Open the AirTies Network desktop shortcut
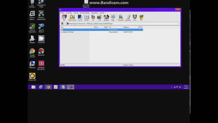Screen dimensions: 218x123 32,15
